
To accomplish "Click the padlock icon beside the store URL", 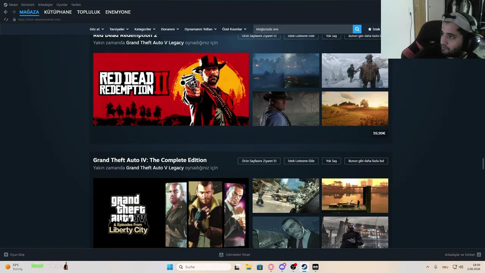I will [14, 19].
